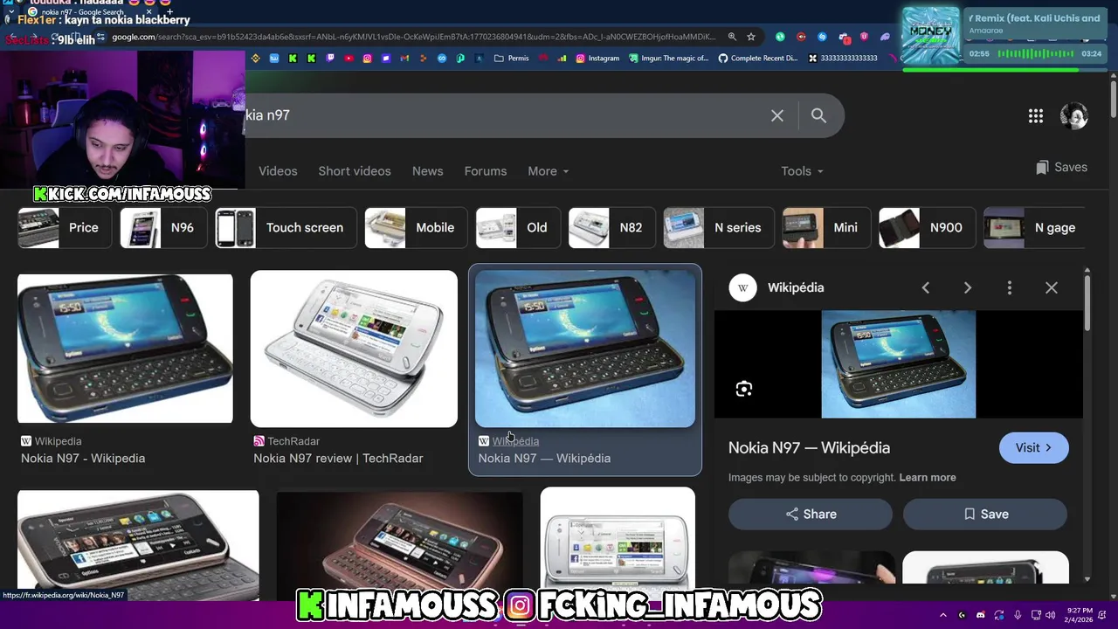Viewport: 1118px width, 629px height.
Task: Save the image with Save button
Action: (x=985, y=515)
